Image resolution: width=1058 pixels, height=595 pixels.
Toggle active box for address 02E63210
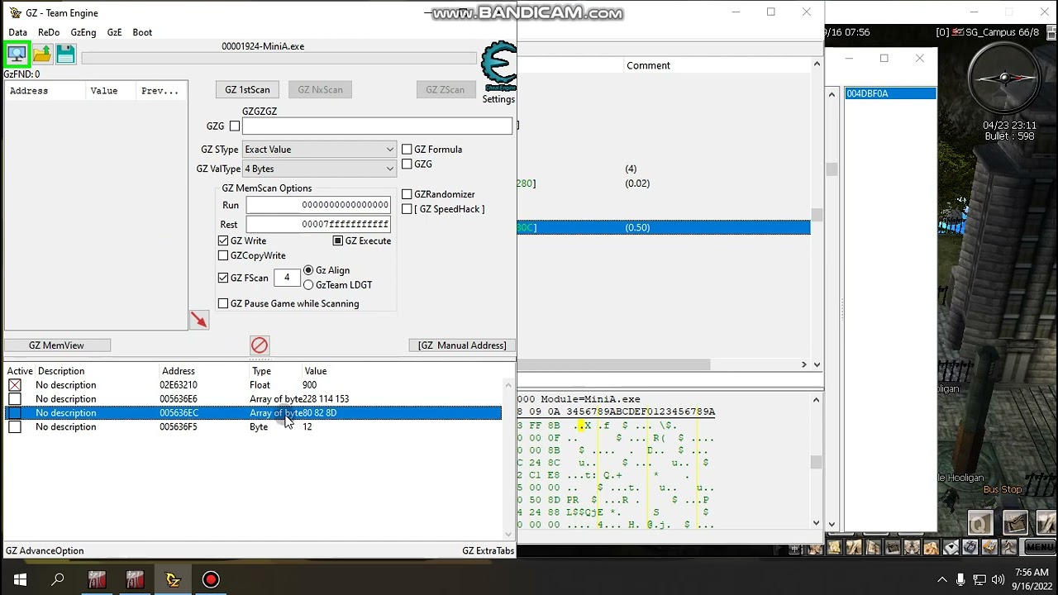click(15, 385)
